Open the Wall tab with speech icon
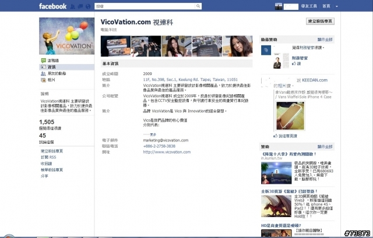 pyautogui.click(x=53, y=61)
